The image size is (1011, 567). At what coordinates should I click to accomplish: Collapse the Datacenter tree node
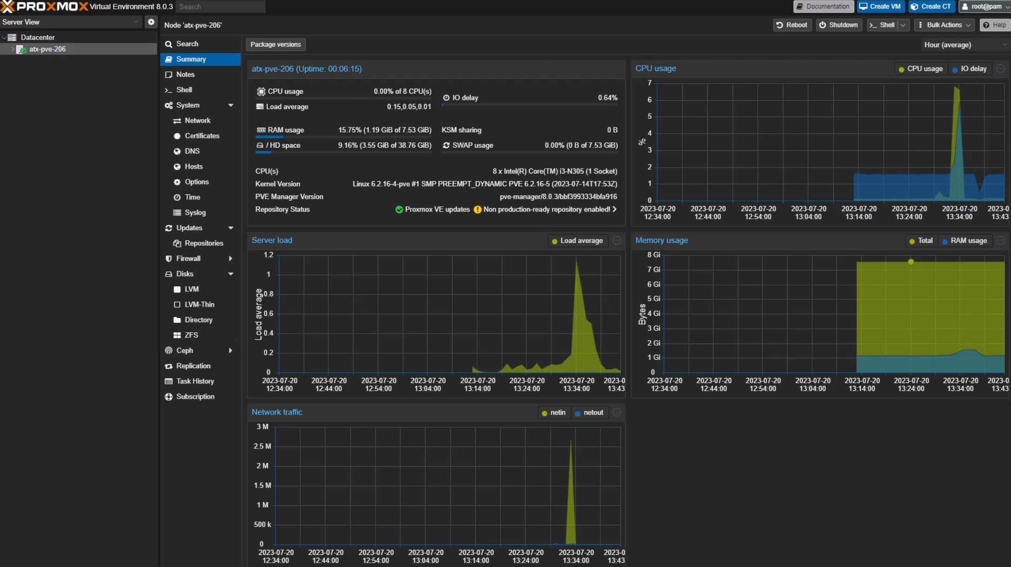[4, 37]
